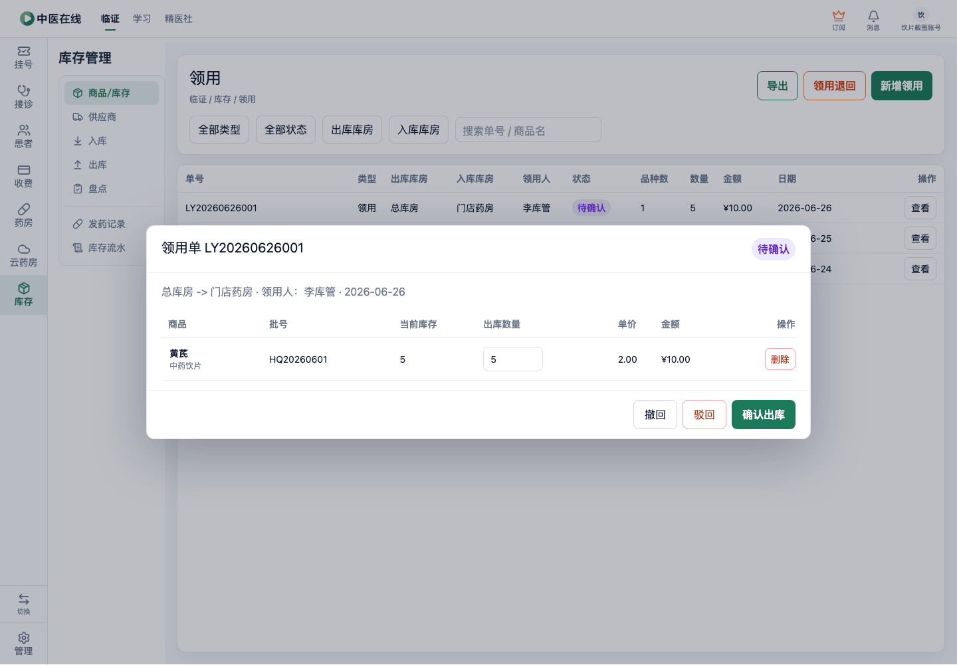Click the 黄芪 product name
The image size is (957, 665).
point(179,353)
